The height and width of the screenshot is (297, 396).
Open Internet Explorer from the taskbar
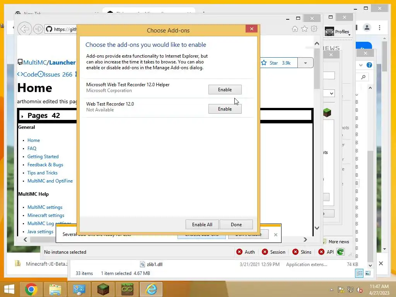tap(151, 289)
